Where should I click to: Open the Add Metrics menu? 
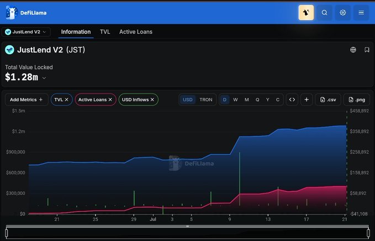(x=27, y=99)
